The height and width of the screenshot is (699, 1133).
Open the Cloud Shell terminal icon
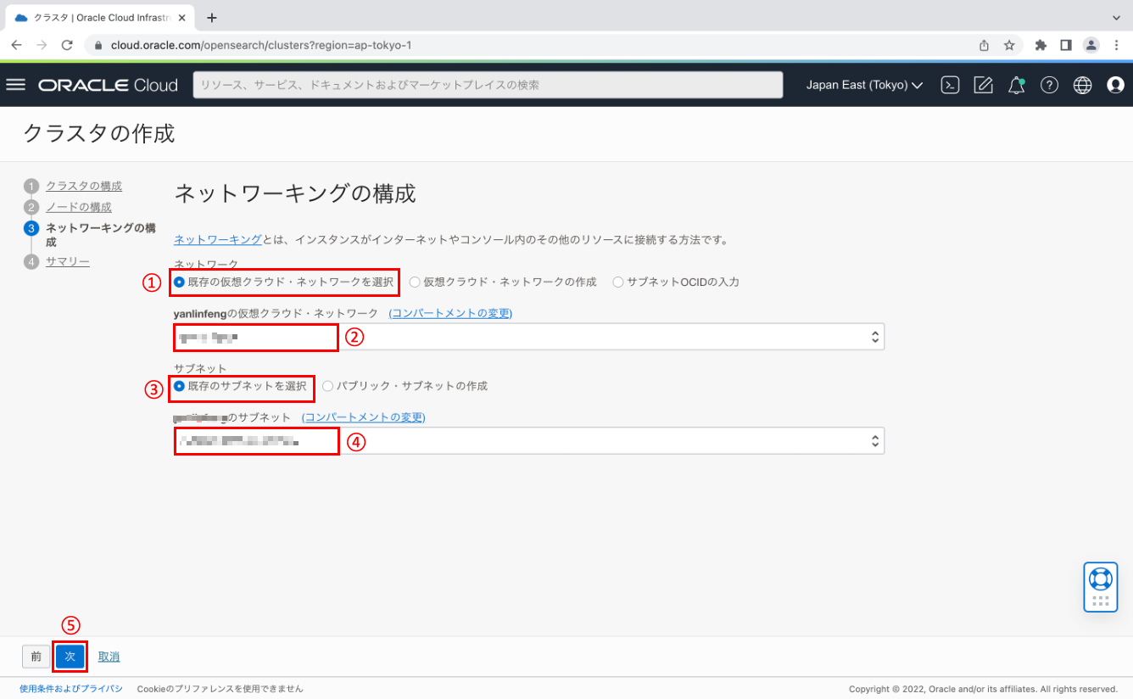950,84
